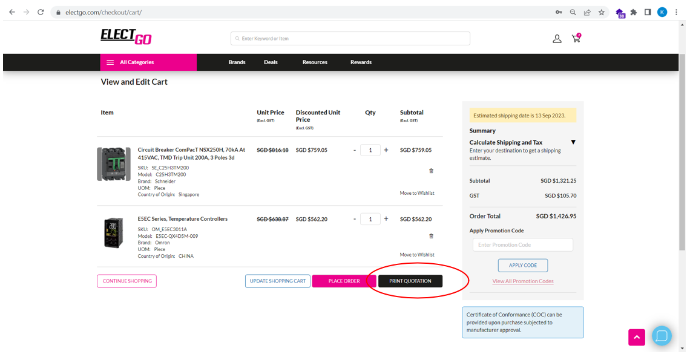Open Chrome extensions puzzle icon
Image resolution: width=690 pixels, height=357 pixels.
click(634, 12)
